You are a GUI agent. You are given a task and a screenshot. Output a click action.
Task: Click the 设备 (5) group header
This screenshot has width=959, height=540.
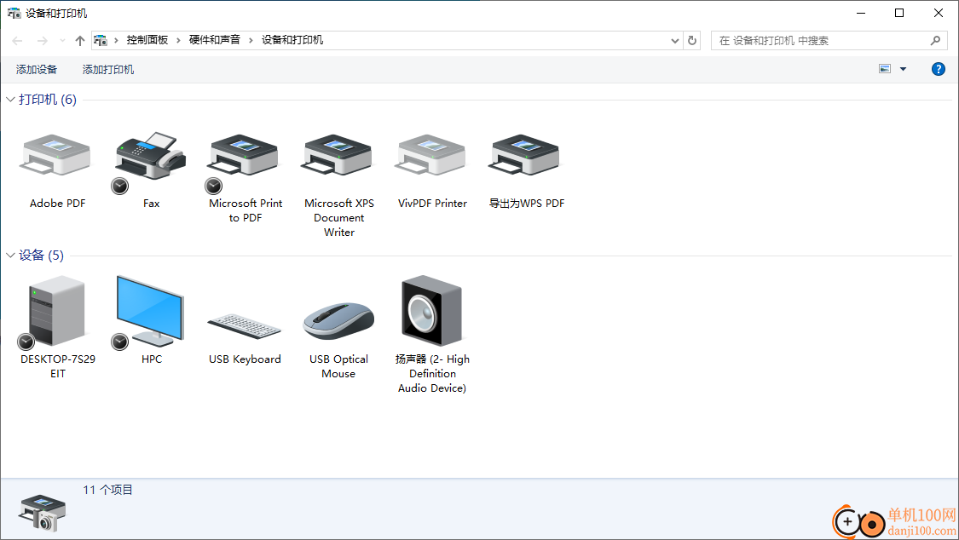pyautogui.click(x=41, y=256)
